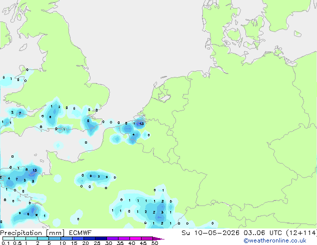The image size is (317, 245).
Task: Pick the 35–40 mm violet legend swatch
Action: (x=123, y=238)
